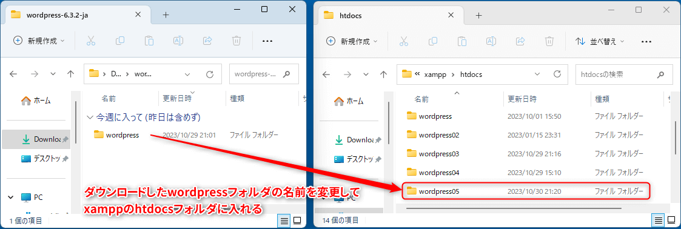Click Share icon in wordpress-6.3.2-ja window
Screen dimensions: 681x229
click(207, 41)
